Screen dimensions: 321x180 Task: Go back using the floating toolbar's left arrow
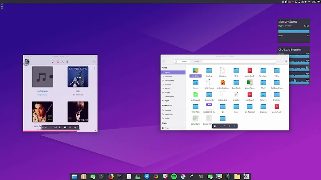pyautogui.click(x=220, y=126)
